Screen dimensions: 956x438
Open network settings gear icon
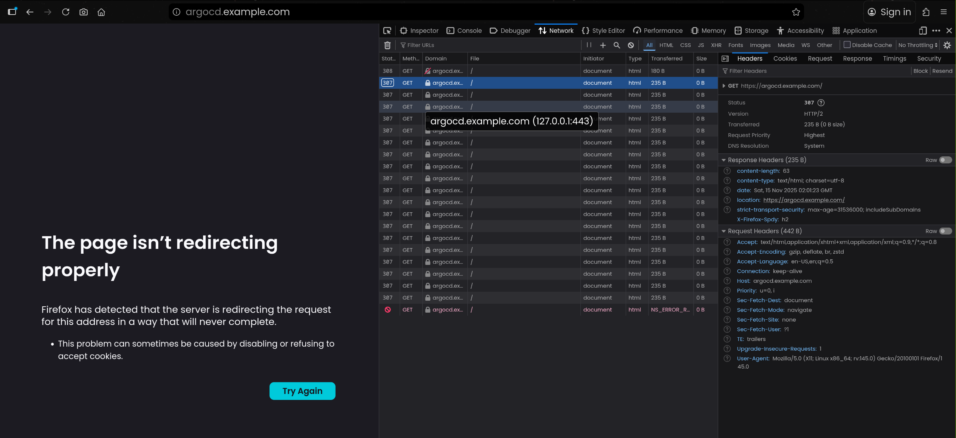coord(947,45)
